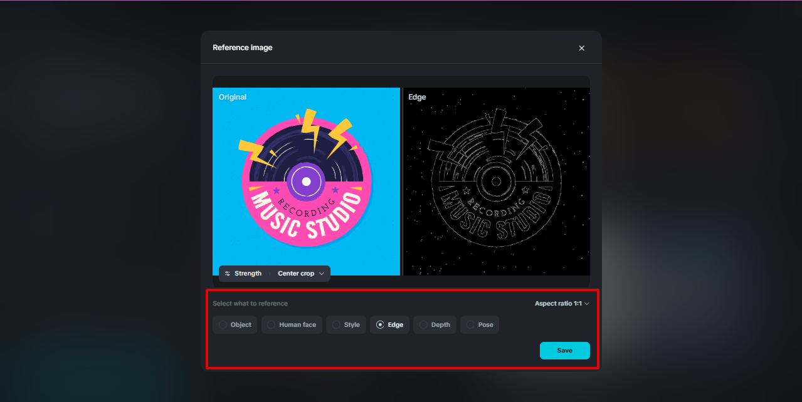
Task: Click the 'Select what to reference' label
Action: click(250, 304)
